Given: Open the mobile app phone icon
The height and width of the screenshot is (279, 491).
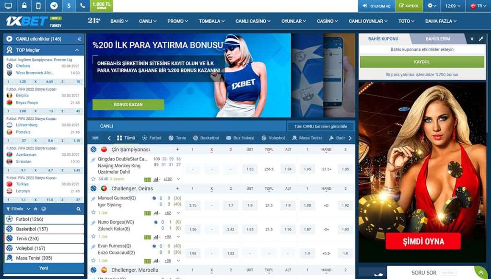Looking at the screenshot, I should click(x=38, y=6).
